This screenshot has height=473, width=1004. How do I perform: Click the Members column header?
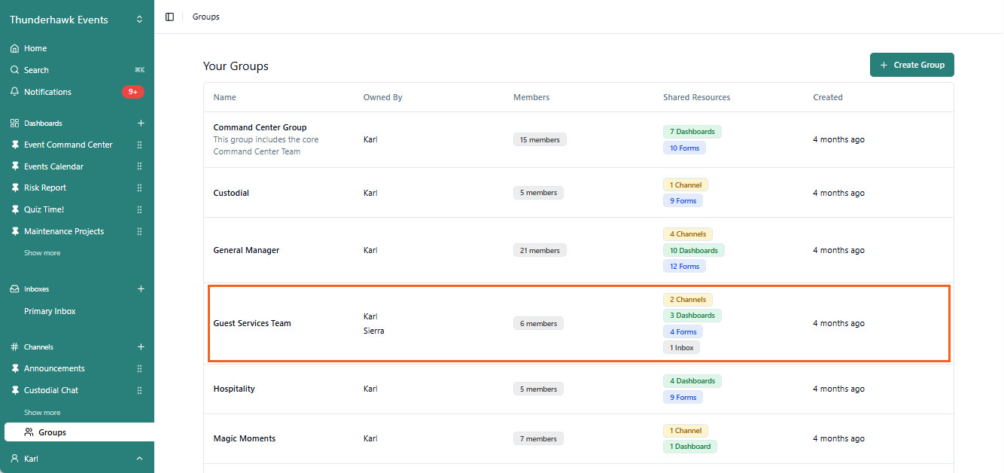531,97
